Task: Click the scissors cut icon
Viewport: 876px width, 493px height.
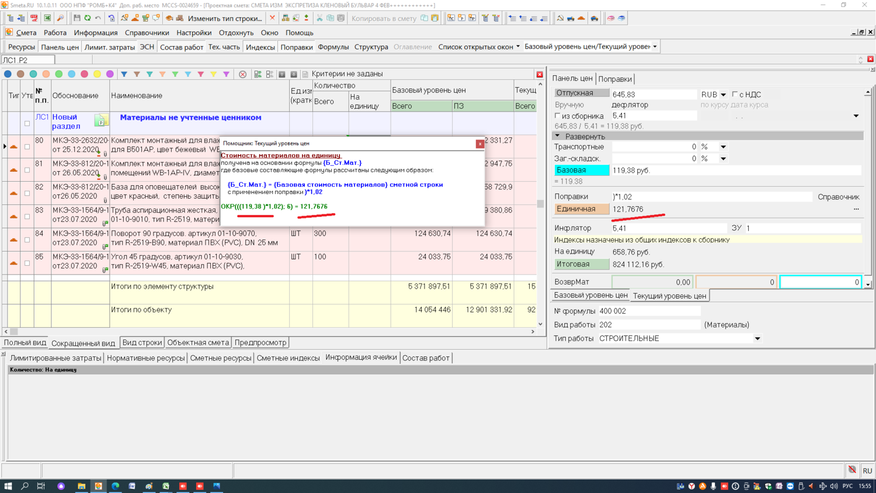Action: click(x=319, y=18)
